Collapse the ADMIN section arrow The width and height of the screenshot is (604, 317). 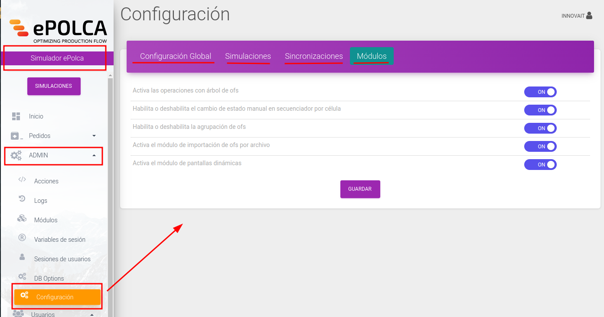click(x=94, y=155)
